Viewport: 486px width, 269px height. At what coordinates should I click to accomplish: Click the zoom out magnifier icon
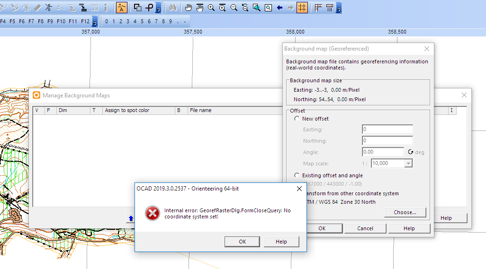pos(234,8)
